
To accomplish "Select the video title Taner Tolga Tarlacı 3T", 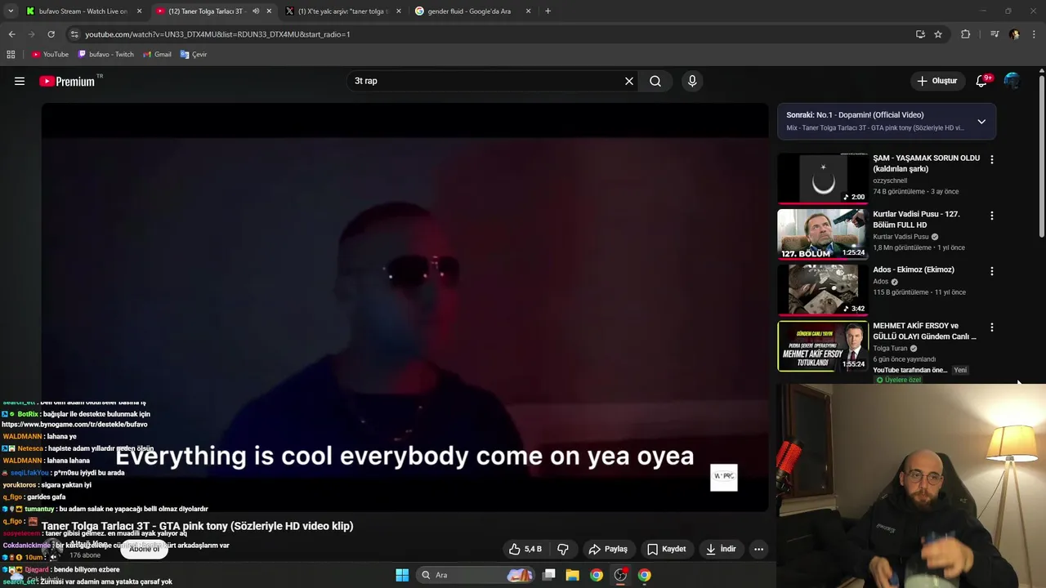I will click(x=197, y=526).
